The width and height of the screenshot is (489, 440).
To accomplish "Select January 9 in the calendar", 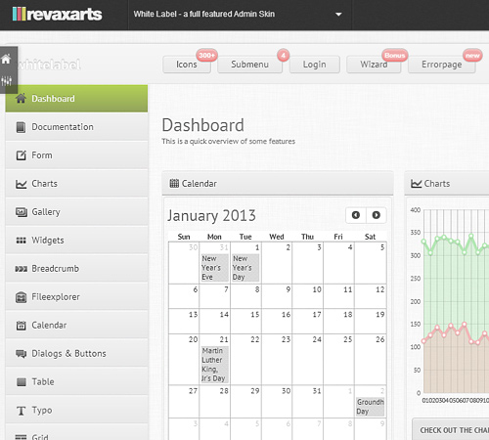I will 277,296.
